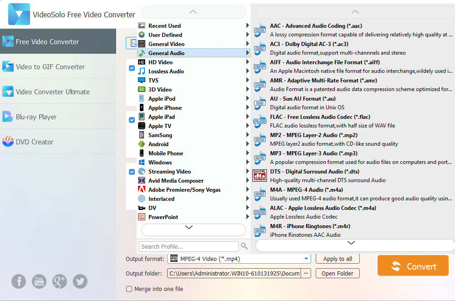Expand the TVS submenu arrow
Screen dimensions: 455x301
pos(247,80)
